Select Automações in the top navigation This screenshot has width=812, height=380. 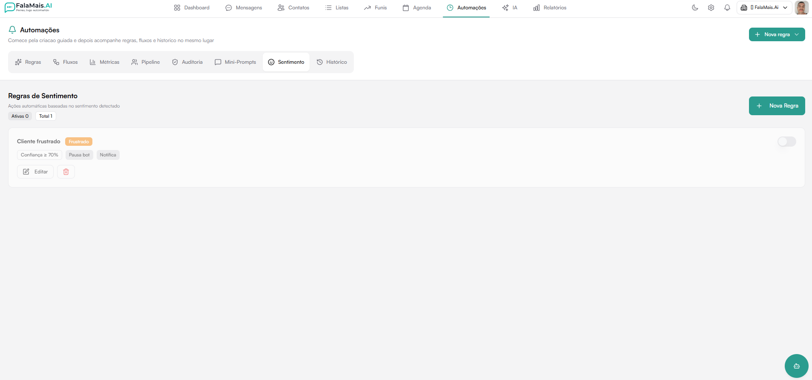pyautogui.click(x=466, y=8)
